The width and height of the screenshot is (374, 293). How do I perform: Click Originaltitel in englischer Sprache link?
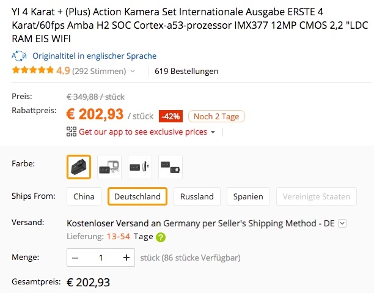click(95, 56)
